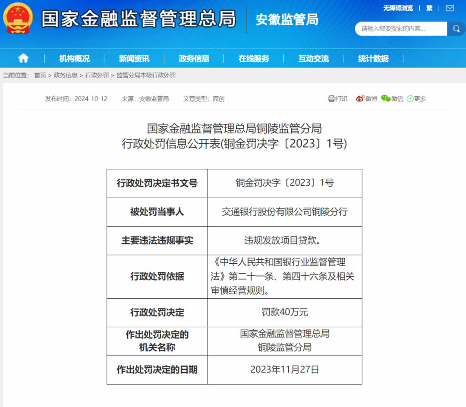Click the 无障碍浏览 link
Viewport: 466px width, 407px height.
tap(398, 8)
